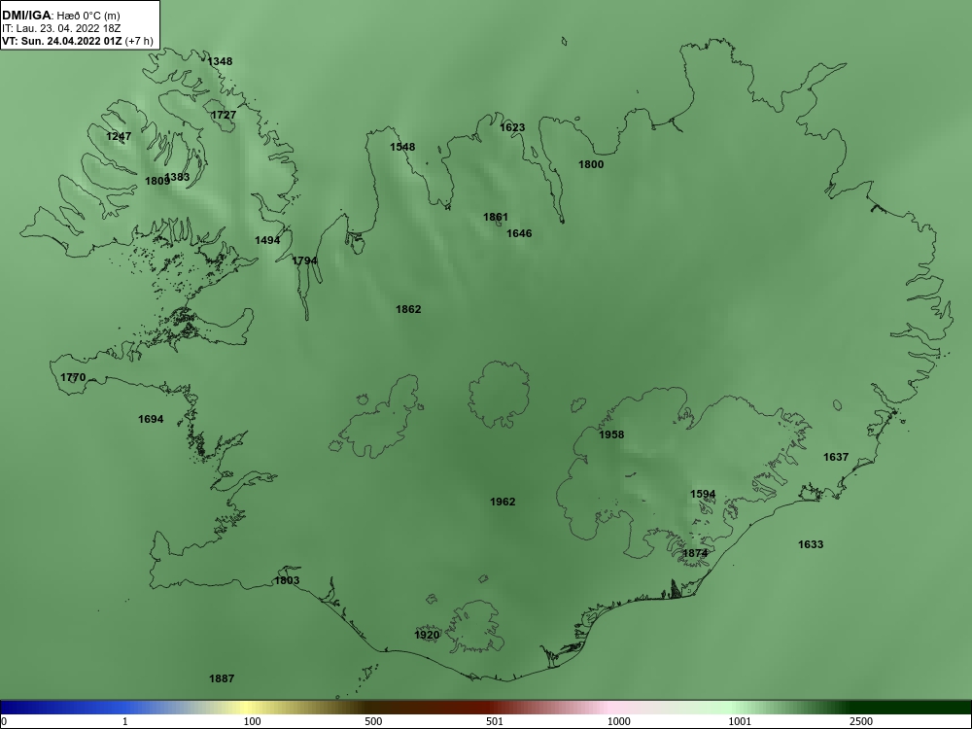Image resolution: width=972 pixels, height=729 pixels.
Task: Click the 1637 height value
Action: pyautogui.click(x=836, y=457)
